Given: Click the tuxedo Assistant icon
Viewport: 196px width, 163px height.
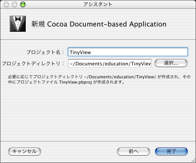Looking at the screenshot, I should tap(18, 24).
